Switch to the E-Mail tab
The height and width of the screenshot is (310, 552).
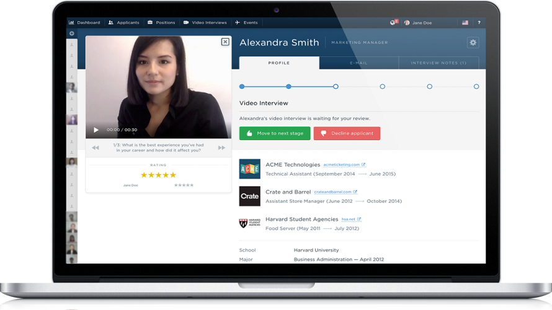358,63
